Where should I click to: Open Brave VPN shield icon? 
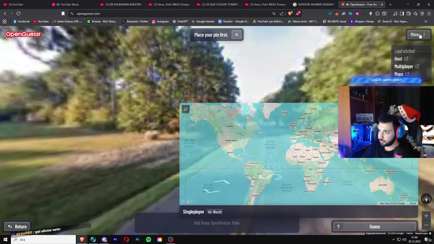[x=422, y=14]
